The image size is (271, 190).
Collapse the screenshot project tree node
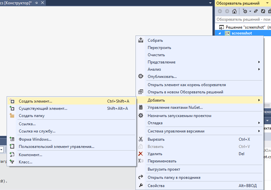tap(220, 33)
